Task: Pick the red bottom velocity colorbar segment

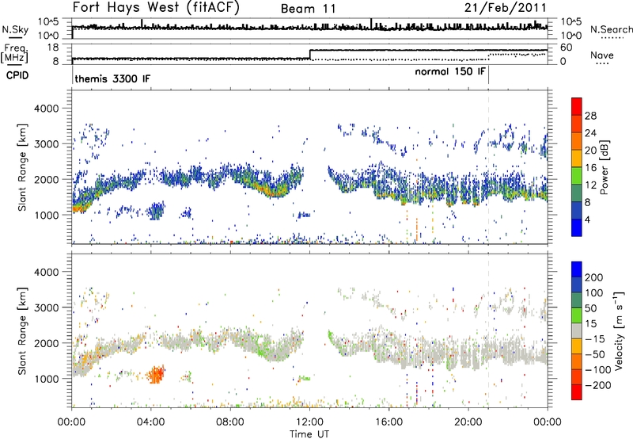Action: point(577,392)
